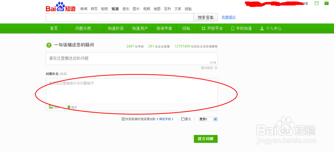Go to 贴吧 in the top links
The width and height of the screenshot is (334, 152).
pyautogui.click(x=105, y=9)
